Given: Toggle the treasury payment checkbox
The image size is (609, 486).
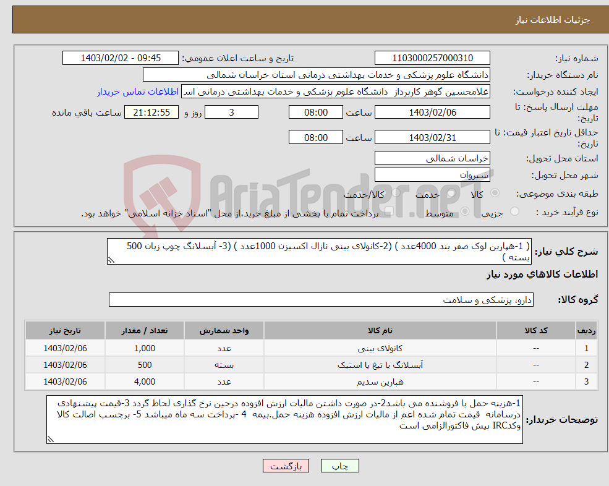Looking at the screenshot, I should click(x=390, y=211).
